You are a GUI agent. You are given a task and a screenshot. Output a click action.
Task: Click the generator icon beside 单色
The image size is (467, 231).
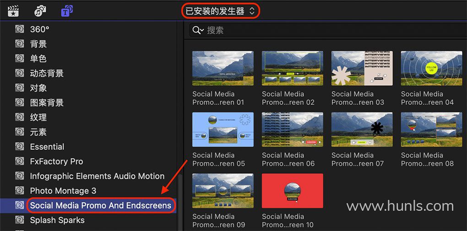[x=20, y=58]
